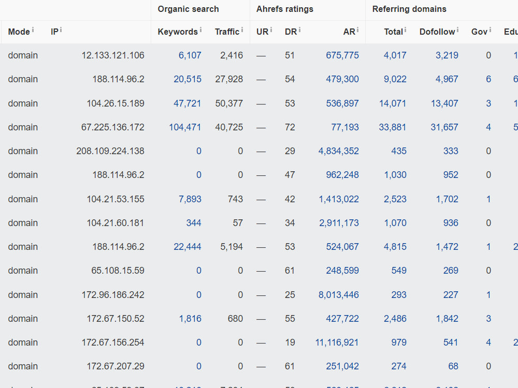Sort table by Keywords column header
This screenshot has height=388, width=518.
[x=177, y=32]
